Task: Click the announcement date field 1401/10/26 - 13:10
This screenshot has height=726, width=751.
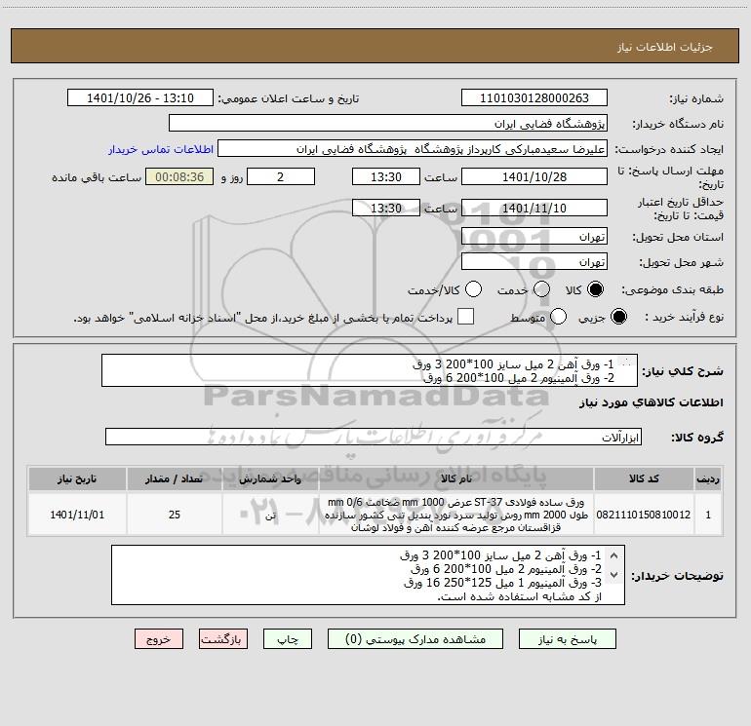Action: click(140, 98)
